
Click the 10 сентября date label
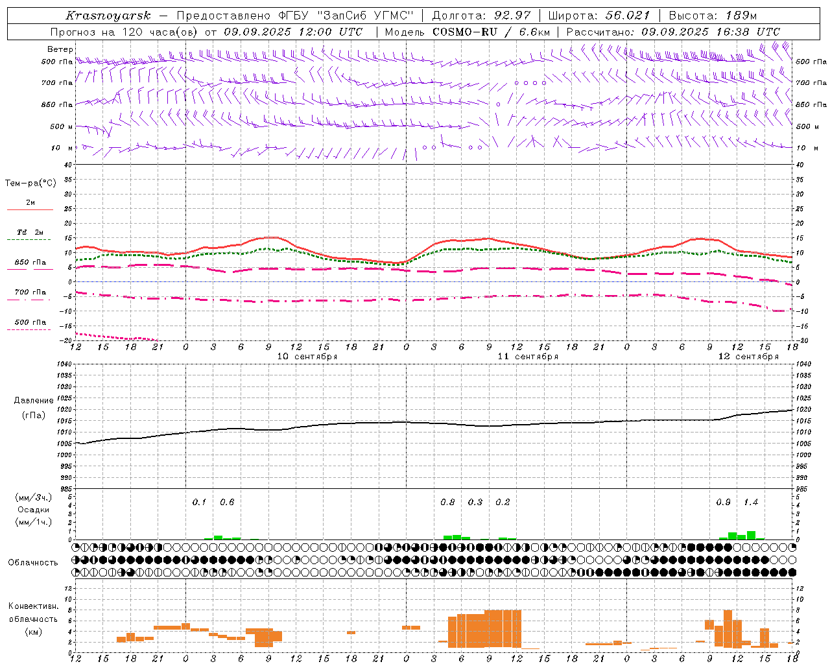point(307,357)
